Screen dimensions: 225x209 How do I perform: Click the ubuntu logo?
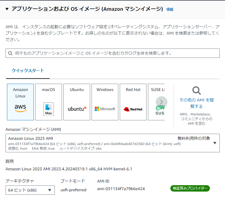point(77,109)
